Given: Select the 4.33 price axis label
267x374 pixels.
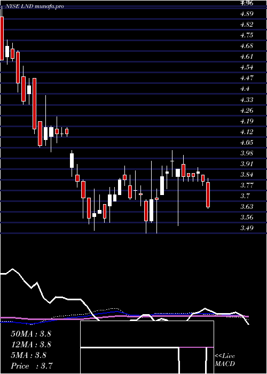Looking at the screenshot, I should click(247, 100).
